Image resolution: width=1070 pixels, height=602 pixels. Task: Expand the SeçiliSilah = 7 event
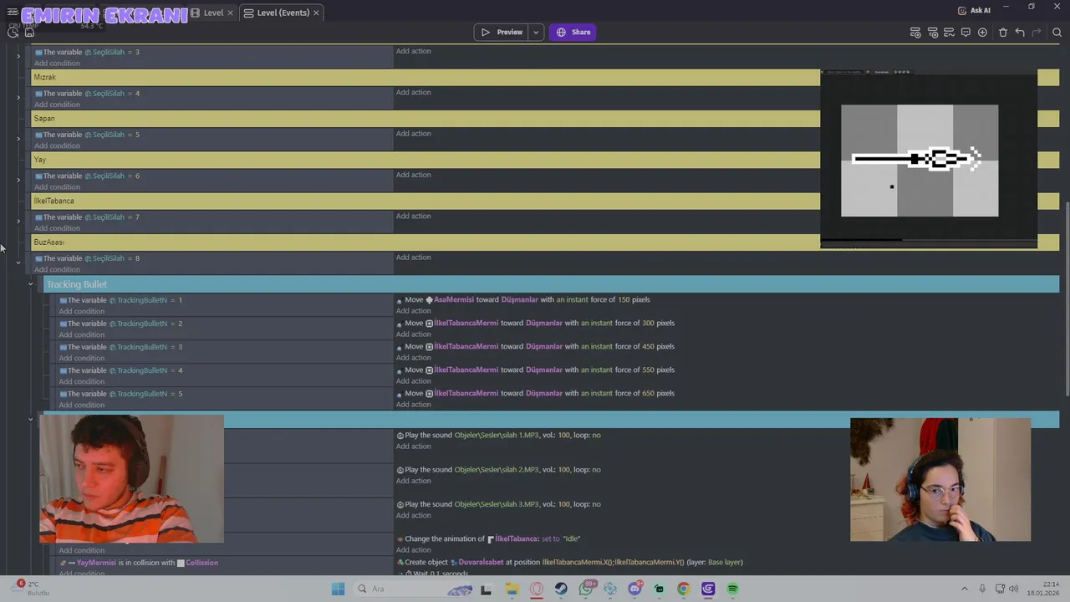coord(18,222)
